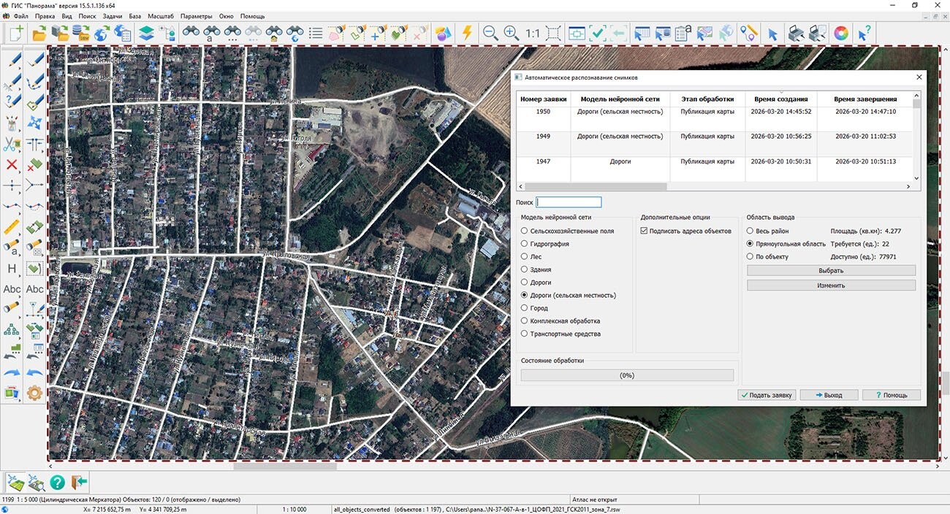Click the Номер заявки column header
The image size is (950, 514).
pos(543,99)
